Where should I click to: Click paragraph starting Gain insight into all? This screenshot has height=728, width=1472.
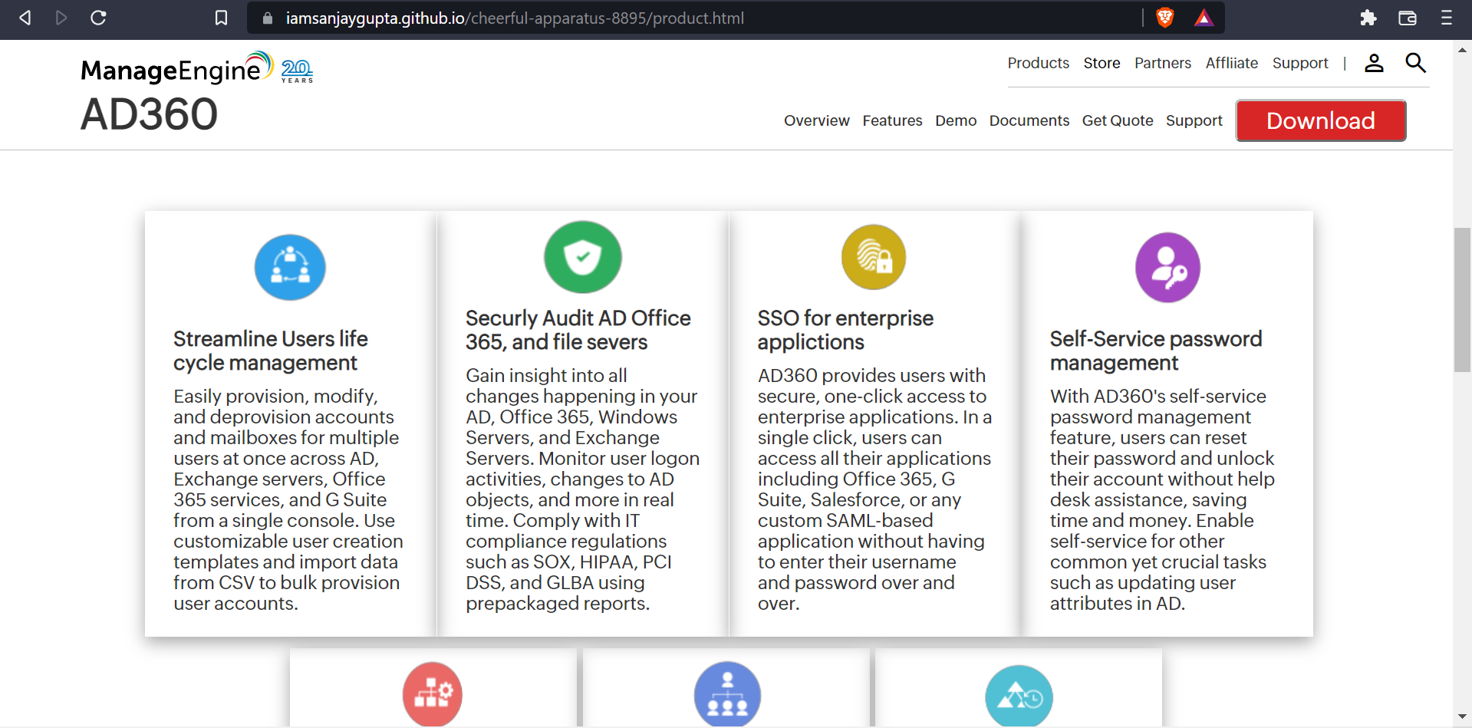[x=582, y=489]
